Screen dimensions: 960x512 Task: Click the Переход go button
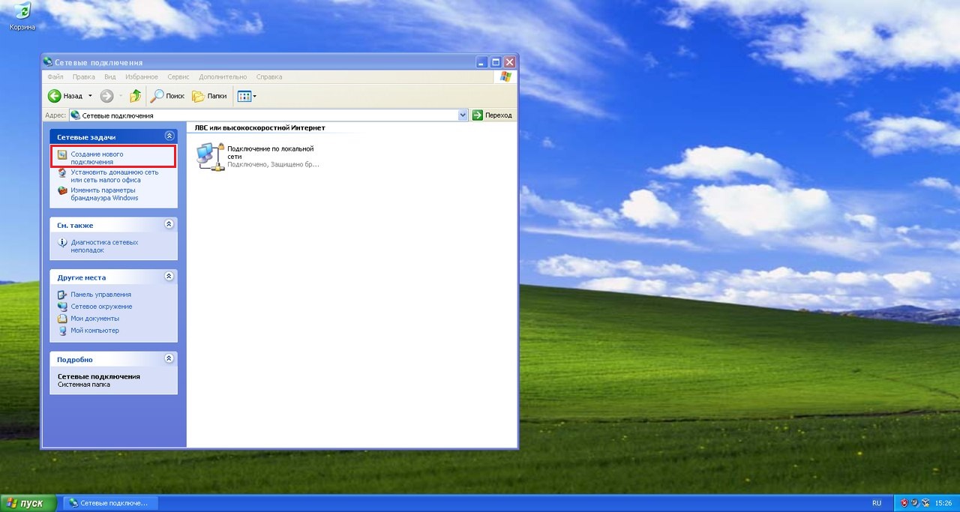click(493, 115)
